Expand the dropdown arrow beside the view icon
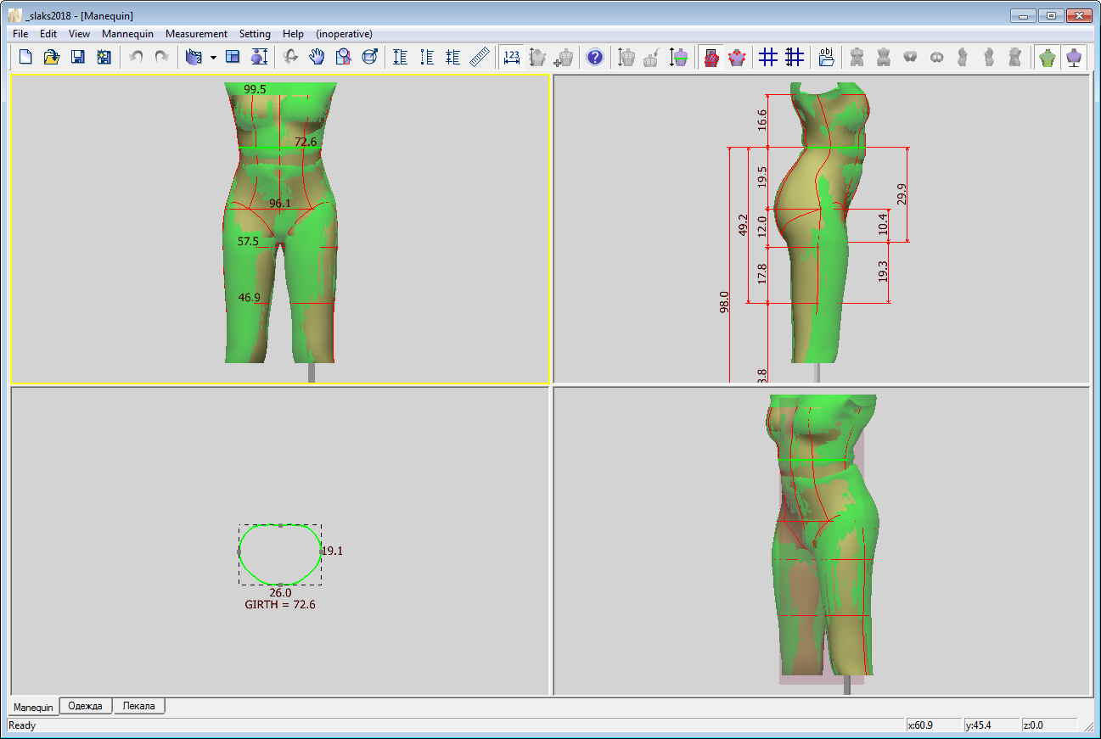The height and width of the screenshot is (739, 1101). (213, 58)
